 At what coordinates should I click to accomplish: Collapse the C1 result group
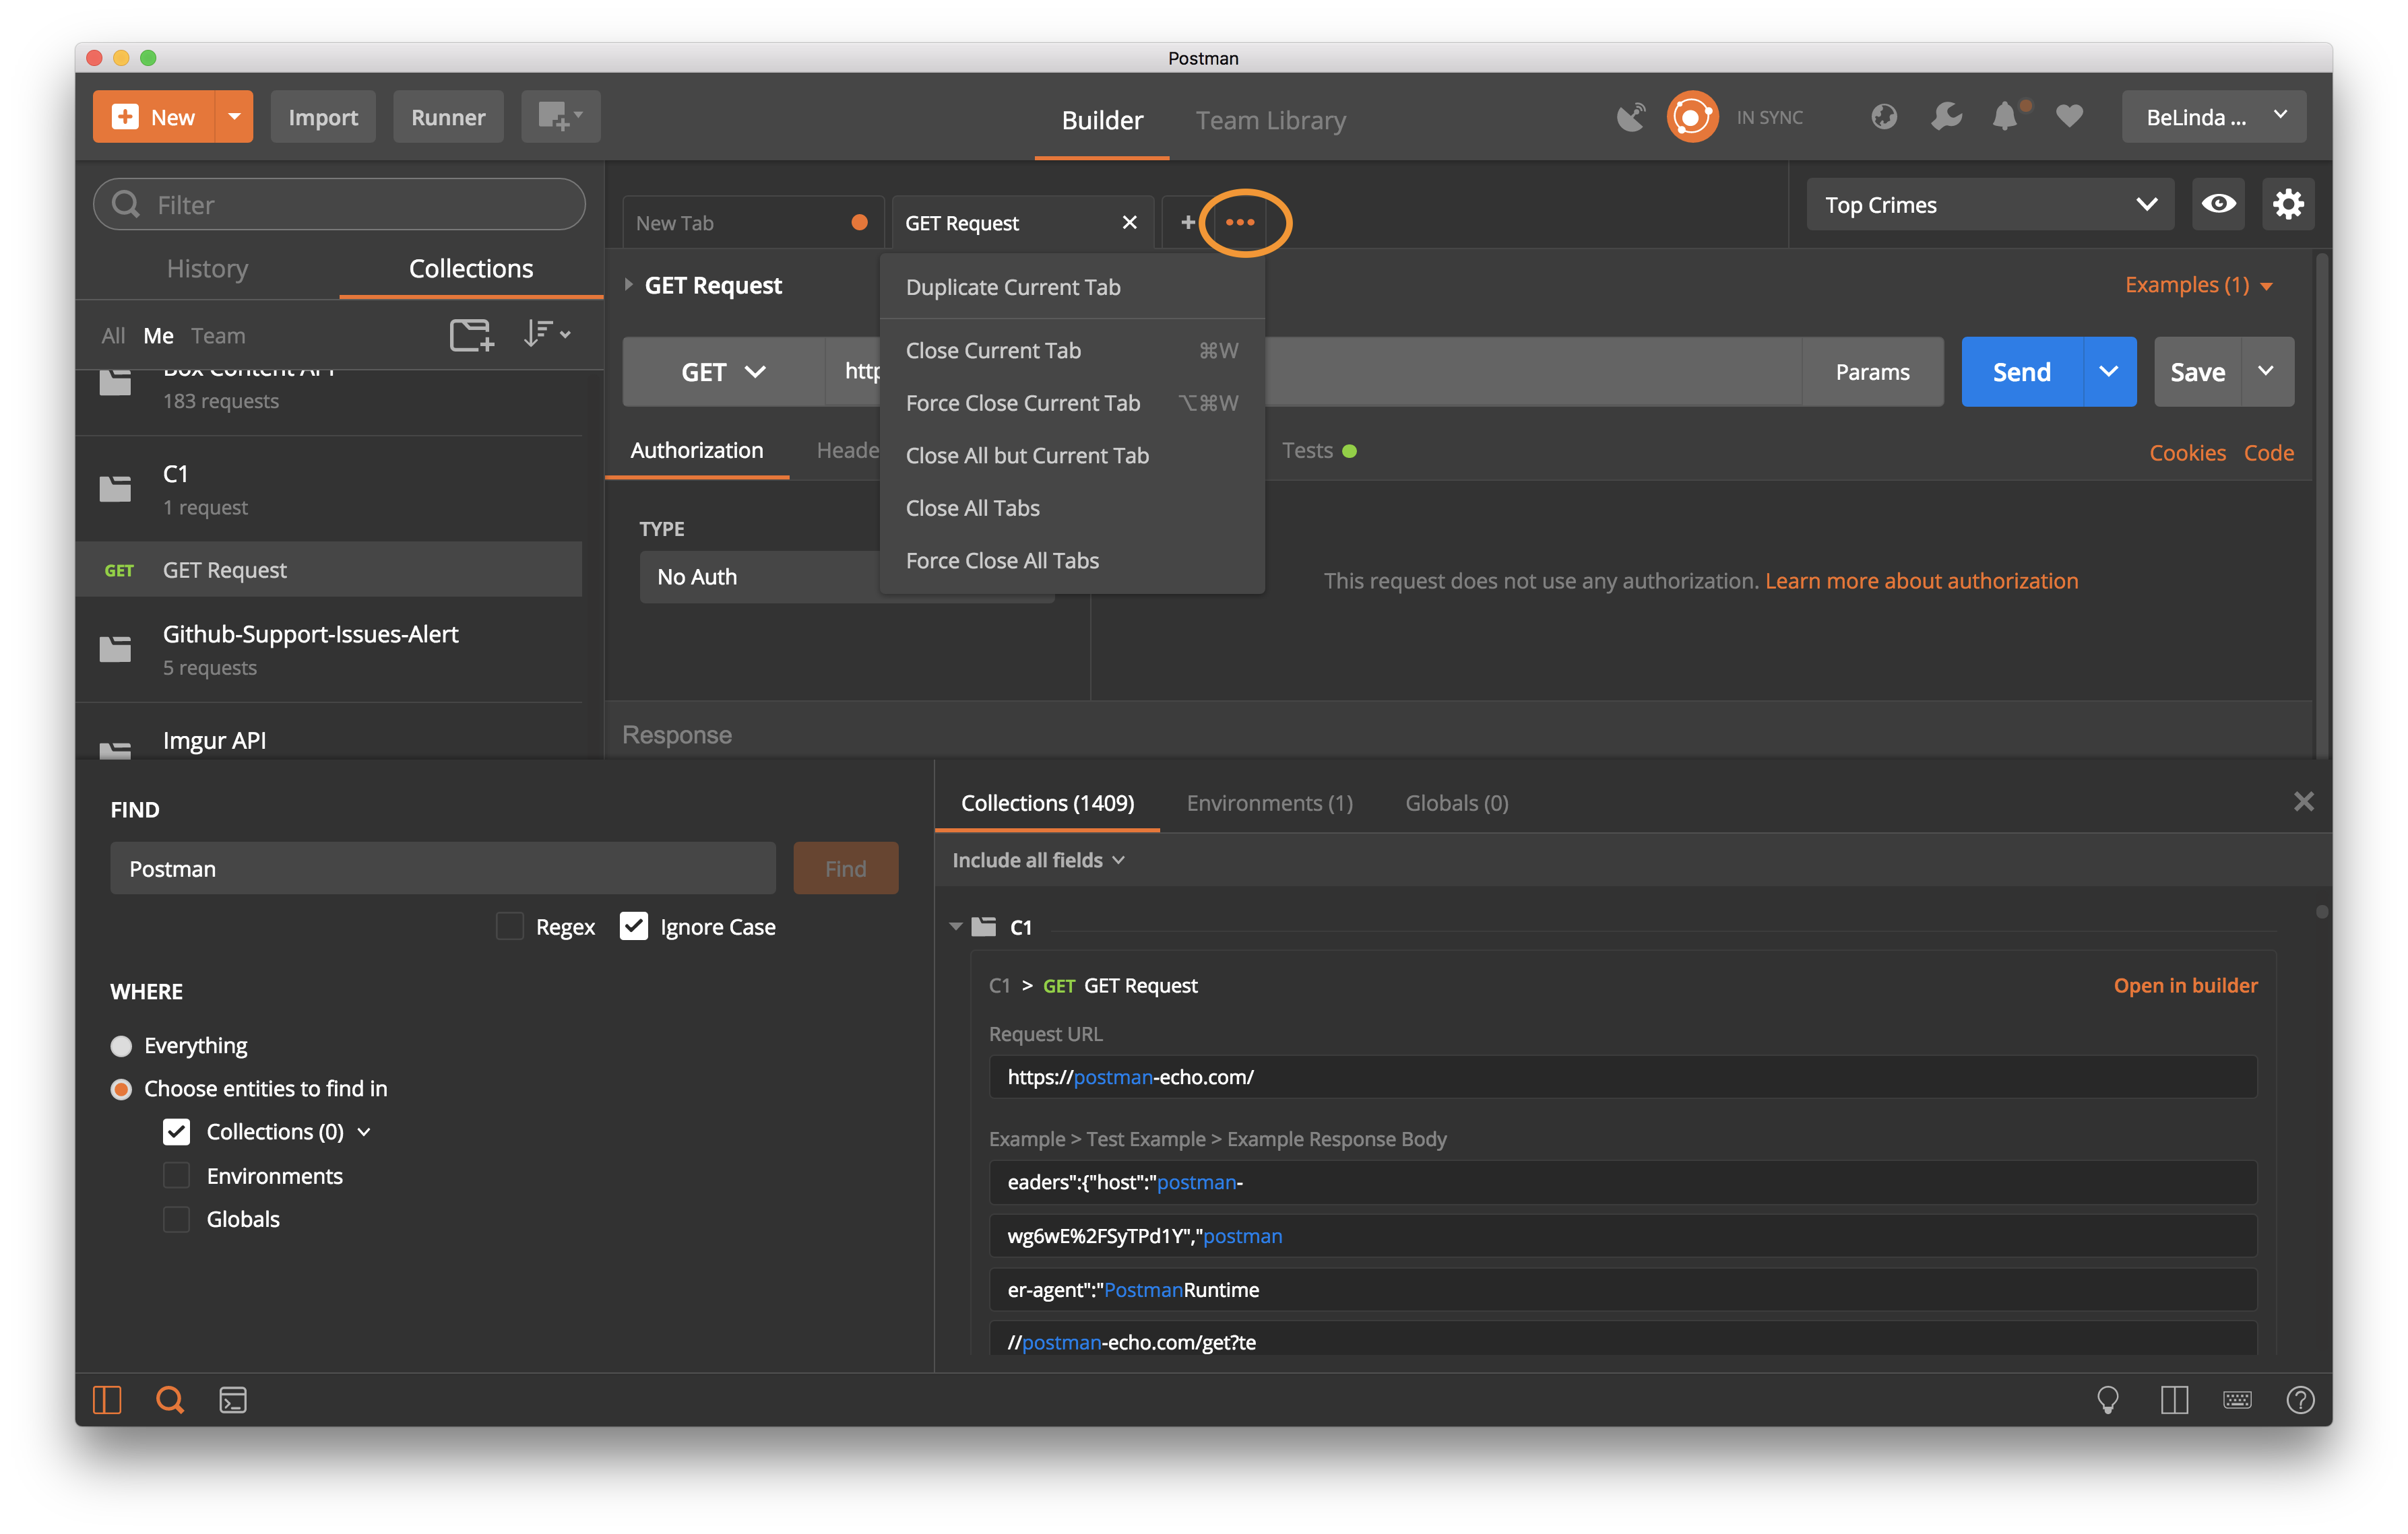tap(956, 927)
